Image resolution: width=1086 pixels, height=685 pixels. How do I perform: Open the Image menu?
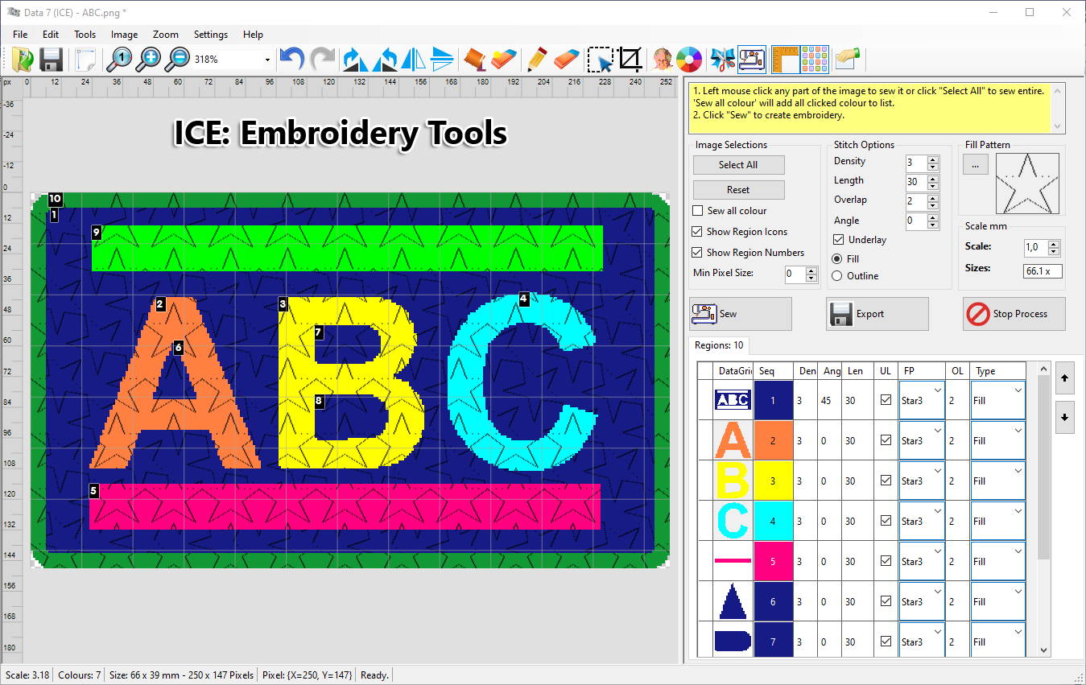(124, 35)
